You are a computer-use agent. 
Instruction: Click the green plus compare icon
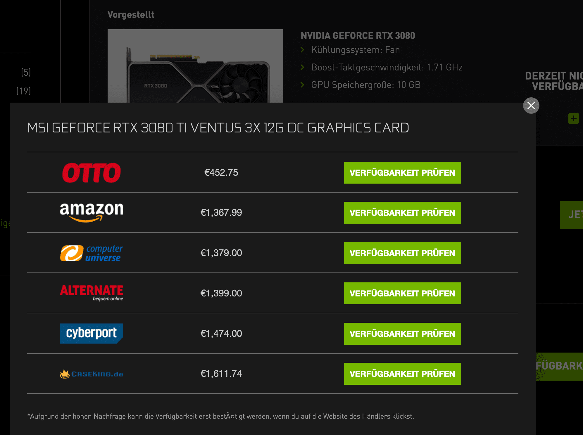pos(573,118)
